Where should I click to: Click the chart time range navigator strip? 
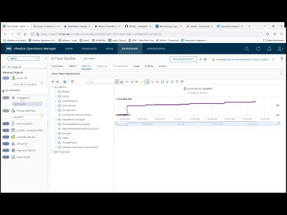(197, 124)
